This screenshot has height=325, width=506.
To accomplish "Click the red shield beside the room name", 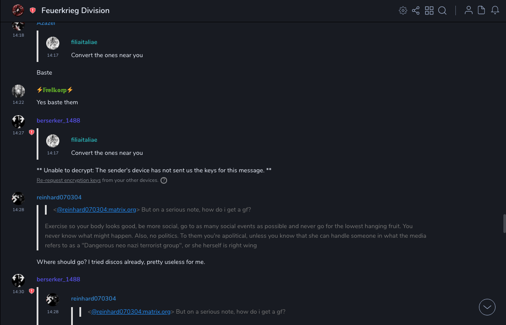I will pyautogui.click(x=33, y=10).
